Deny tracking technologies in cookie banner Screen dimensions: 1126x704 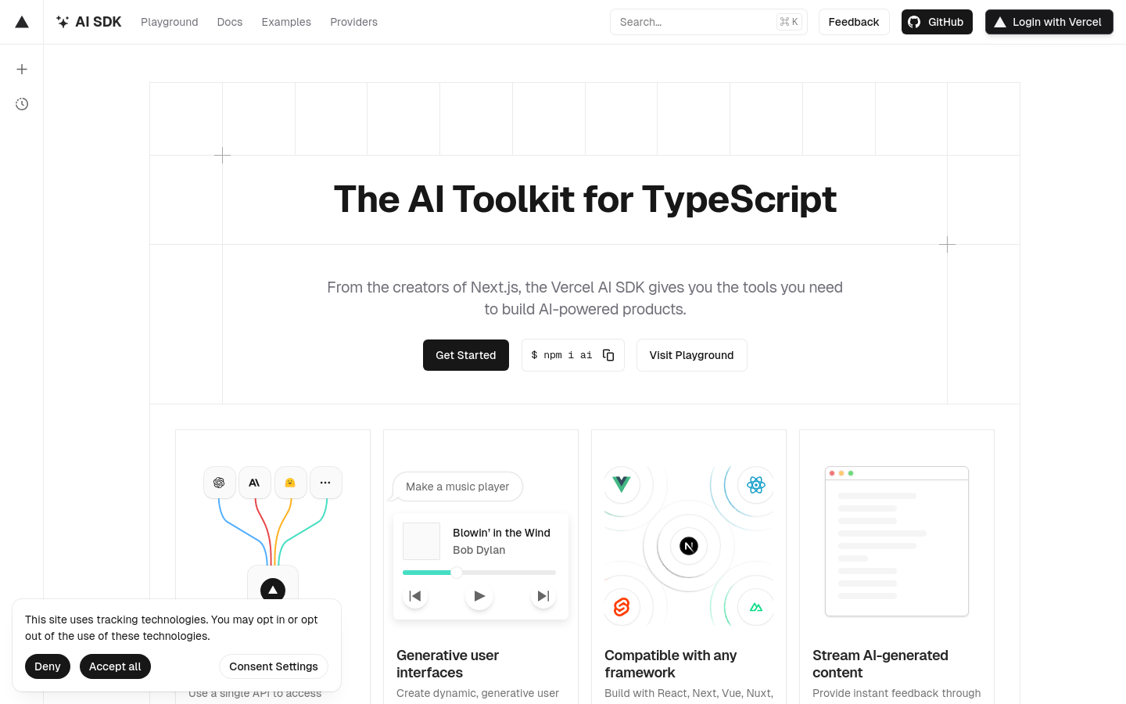[x=48, y=666]
